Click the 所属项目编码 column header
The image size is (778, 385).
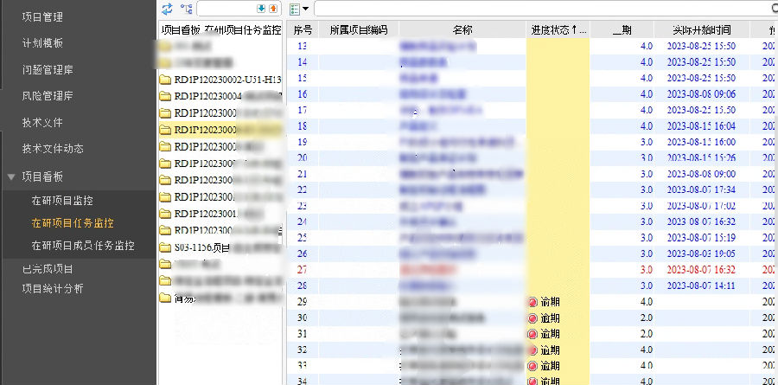coord(358,30)
